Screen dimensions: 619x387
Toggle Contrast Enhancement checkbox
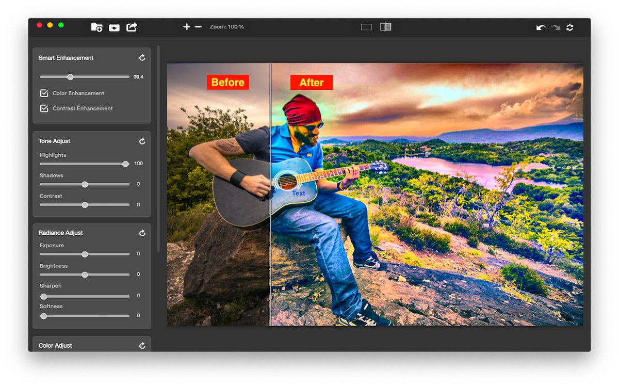tap(44, 108)
